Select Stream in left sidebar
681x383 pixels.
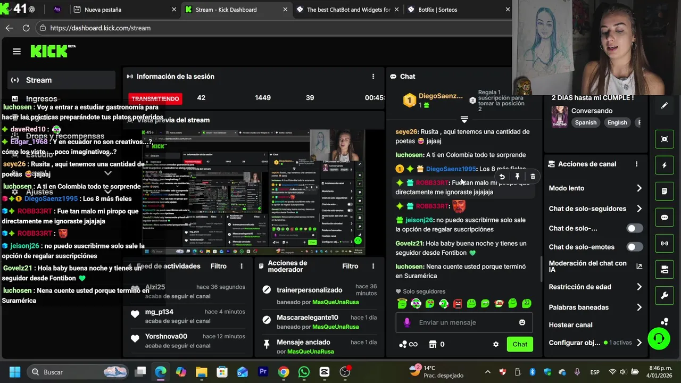(61, 80)
